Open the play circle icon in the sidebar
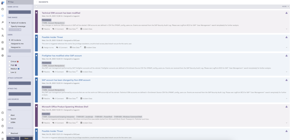 click(x=3, y=42)
